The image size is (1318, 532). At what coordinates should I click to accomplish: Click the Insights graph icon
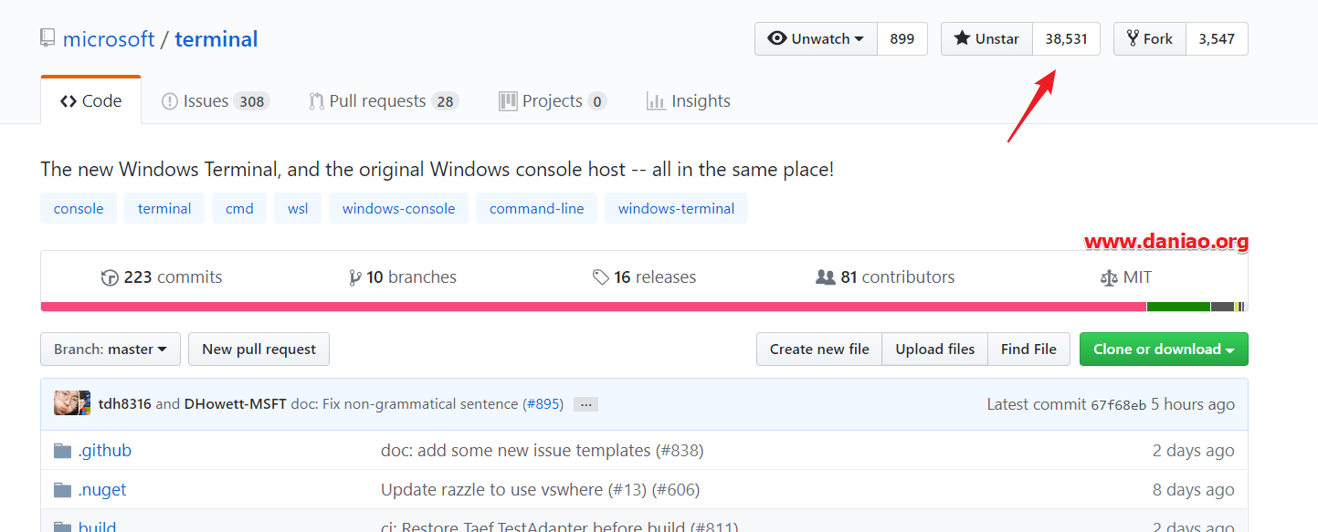pos(655,101)
